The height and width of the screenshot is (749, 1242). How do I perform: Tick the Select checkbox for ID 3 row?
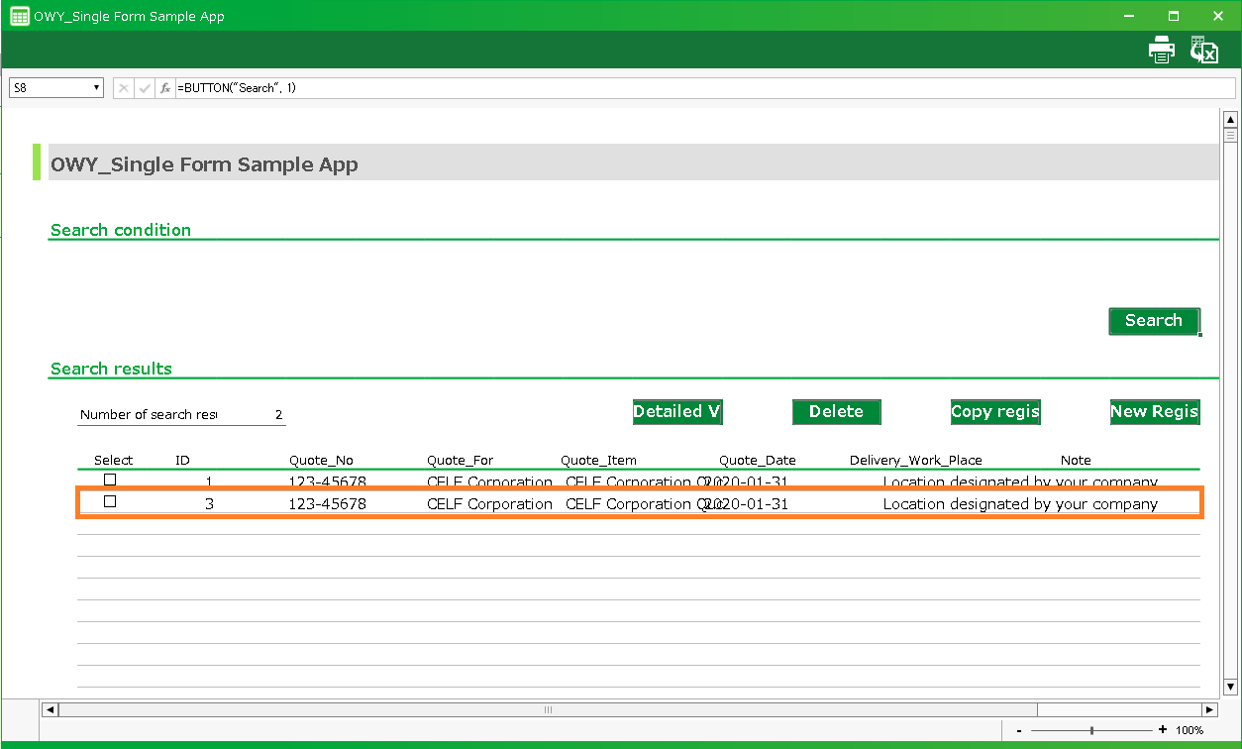110,502
